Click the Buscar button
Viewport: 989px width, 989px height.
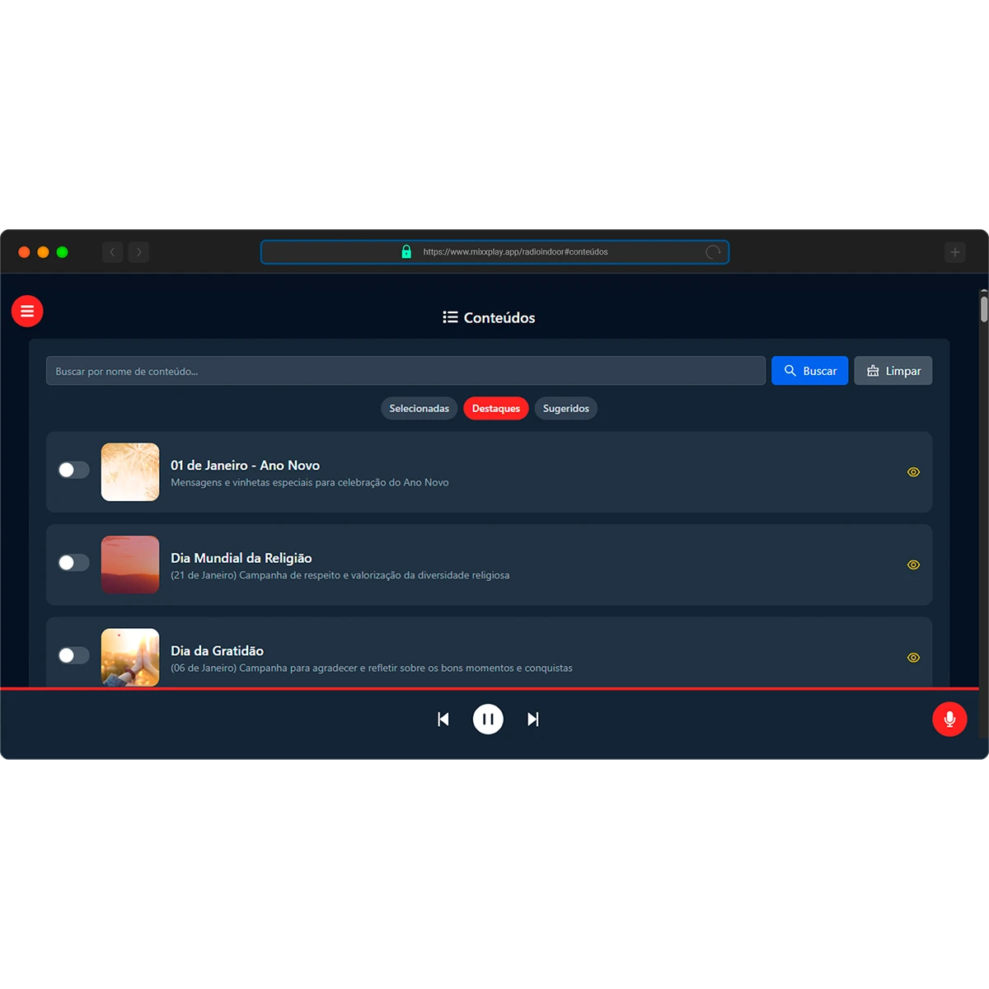[x=809, y=371]
